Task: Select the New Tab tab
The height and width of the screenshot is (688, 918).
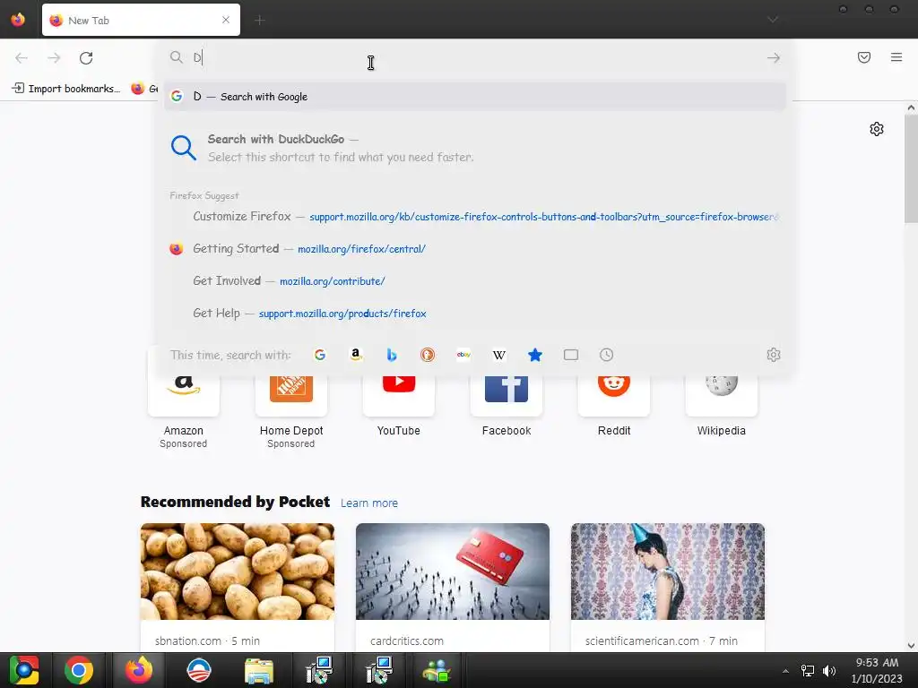Action: tap(141, 20)
